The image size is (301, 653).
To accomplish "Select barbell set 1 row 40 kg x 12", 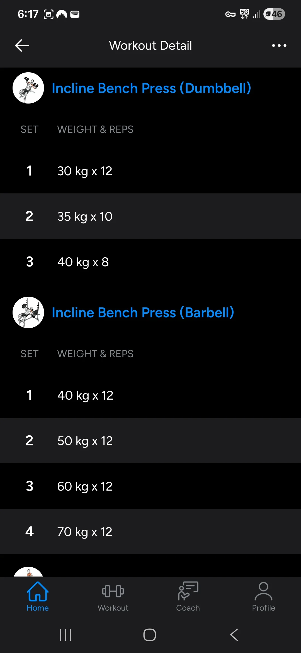I will click(151, 395).
